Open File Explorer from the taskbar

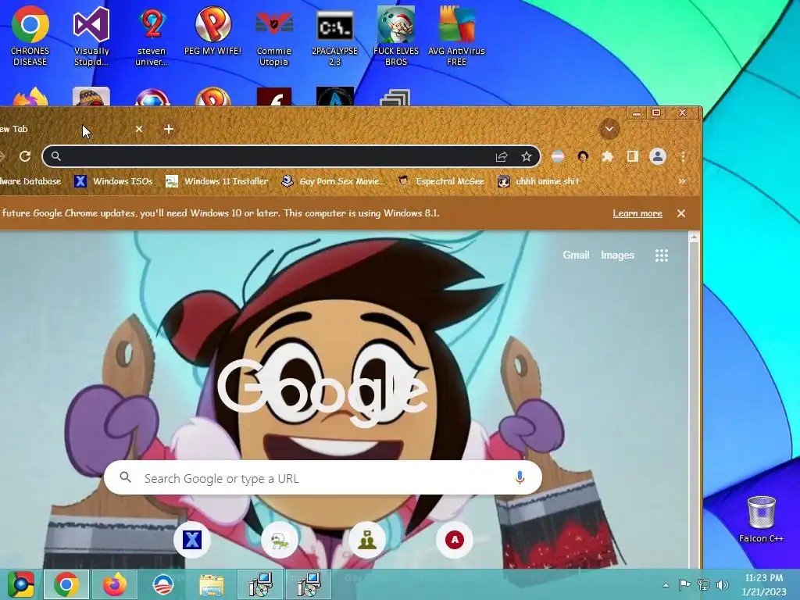tap(211, 584)
